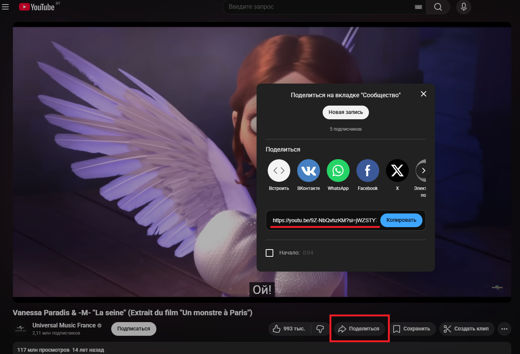Click the youtu.be share link field
The image size is (520, 354).
pyautogui.click(x=325, y=220)
